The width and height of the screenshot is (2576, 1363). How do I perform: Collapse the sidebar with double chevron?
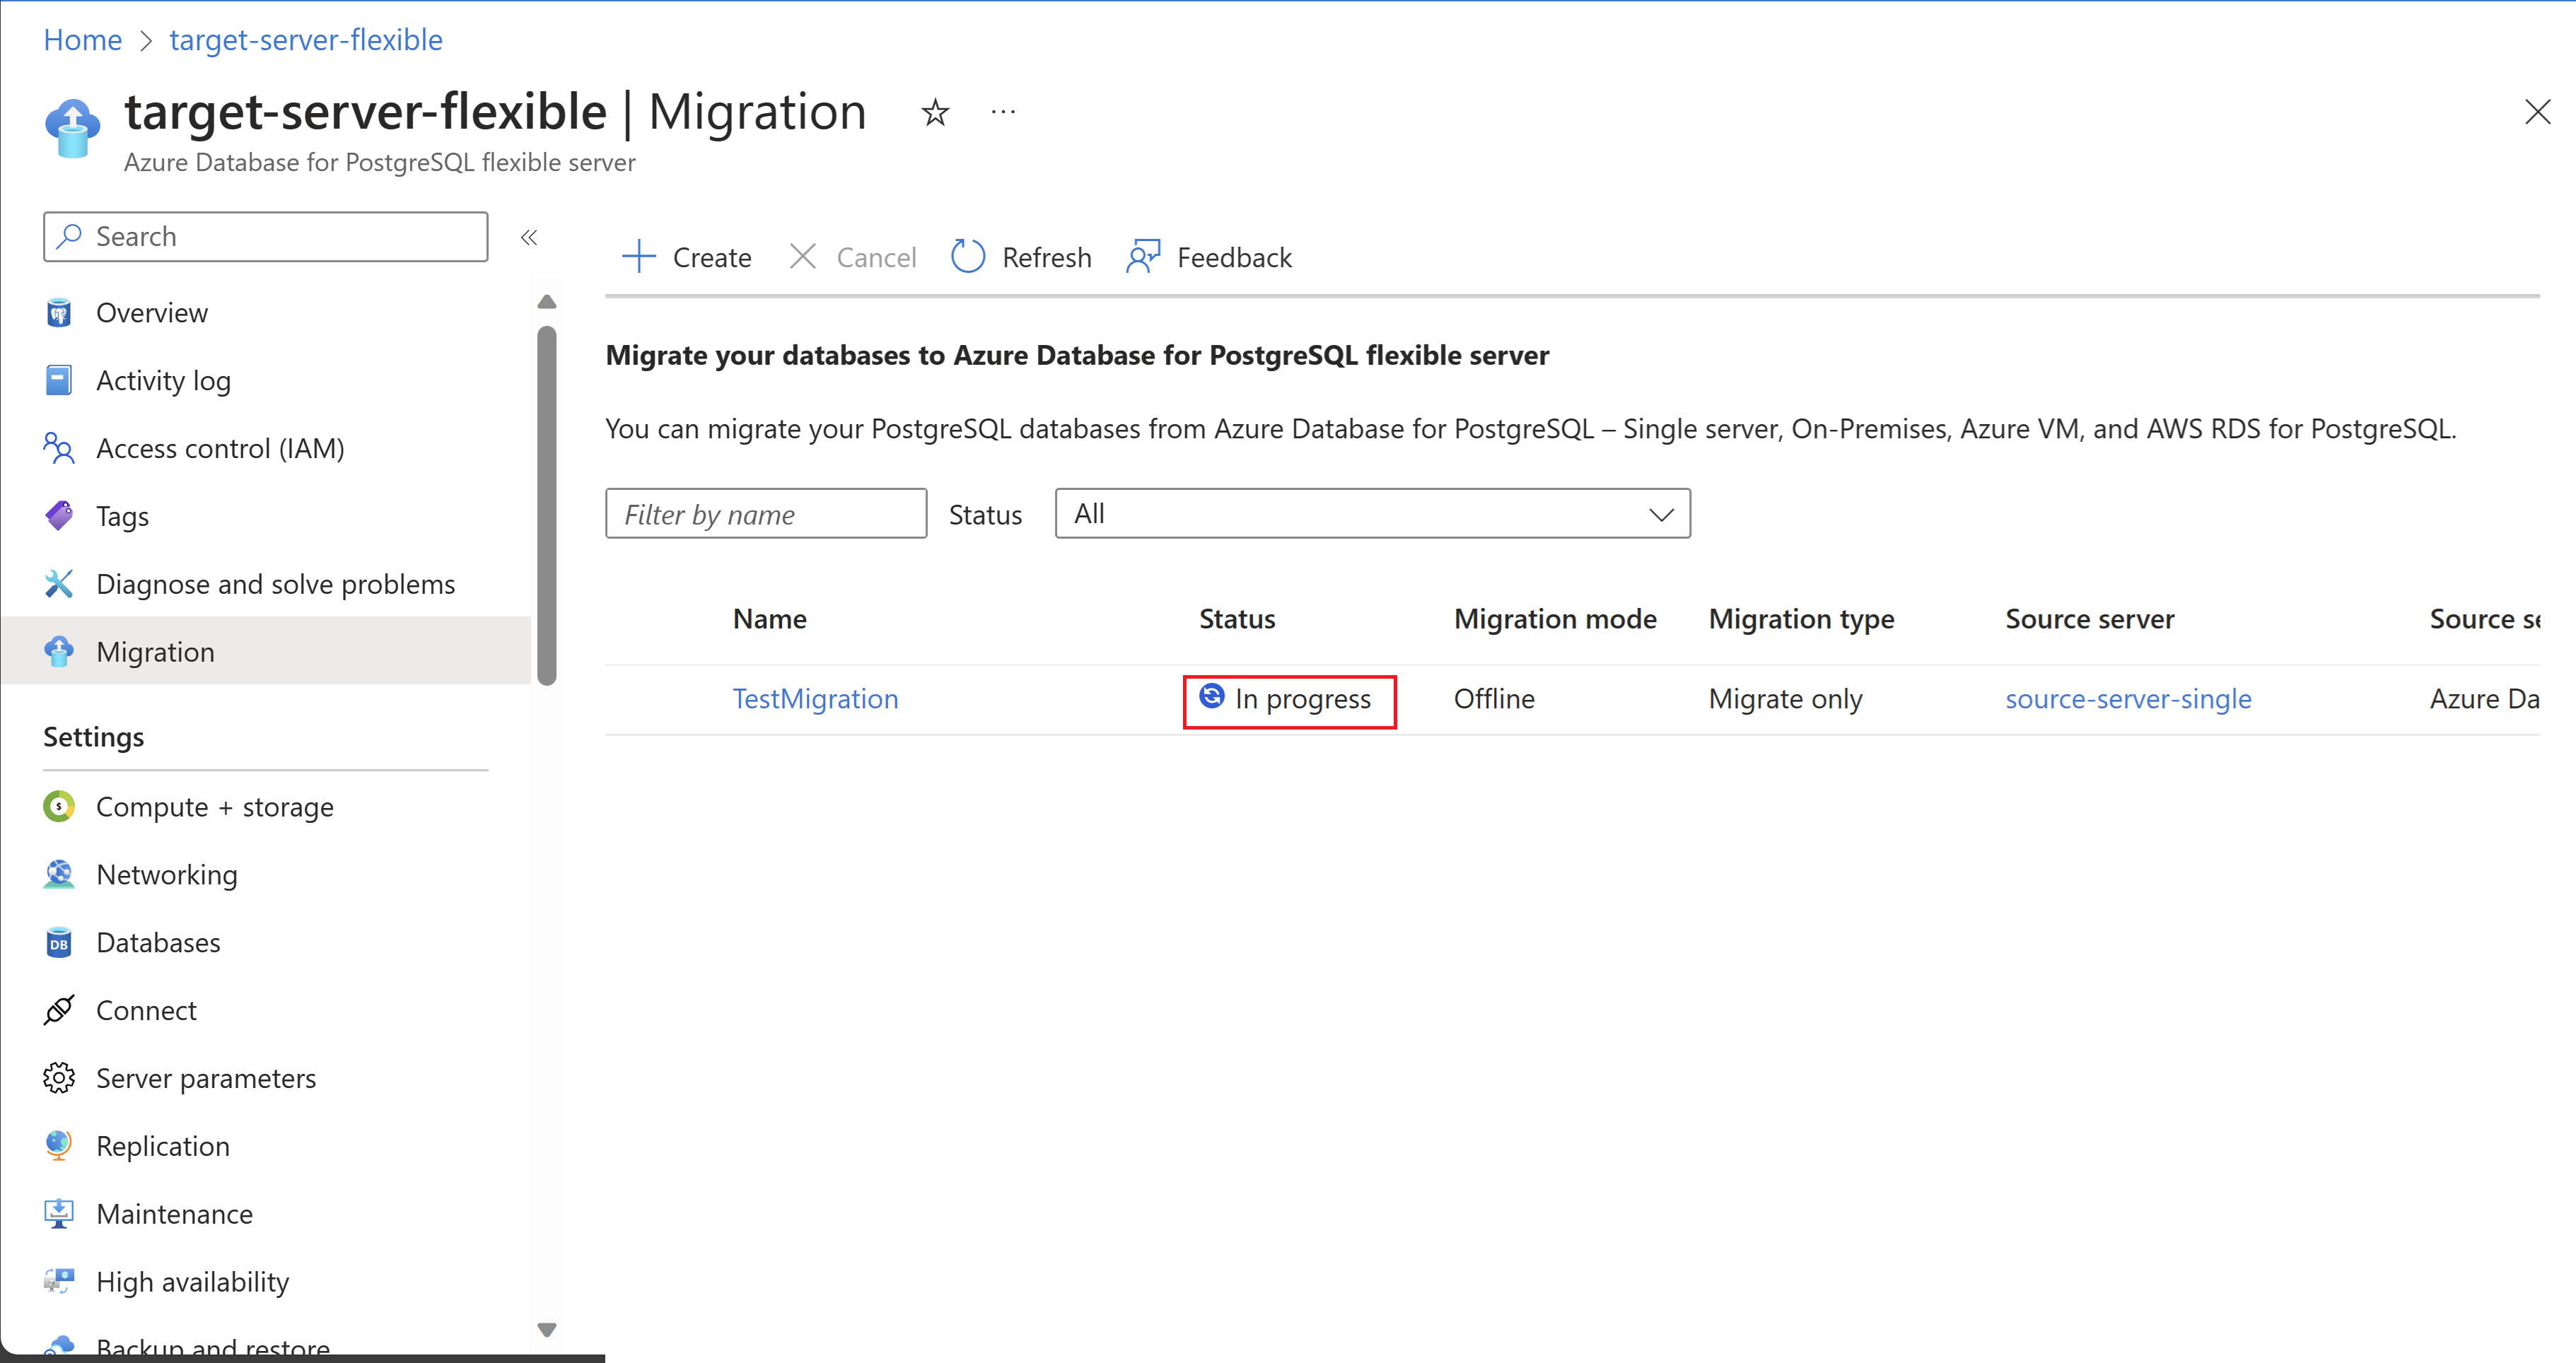(x=529, y=237)
